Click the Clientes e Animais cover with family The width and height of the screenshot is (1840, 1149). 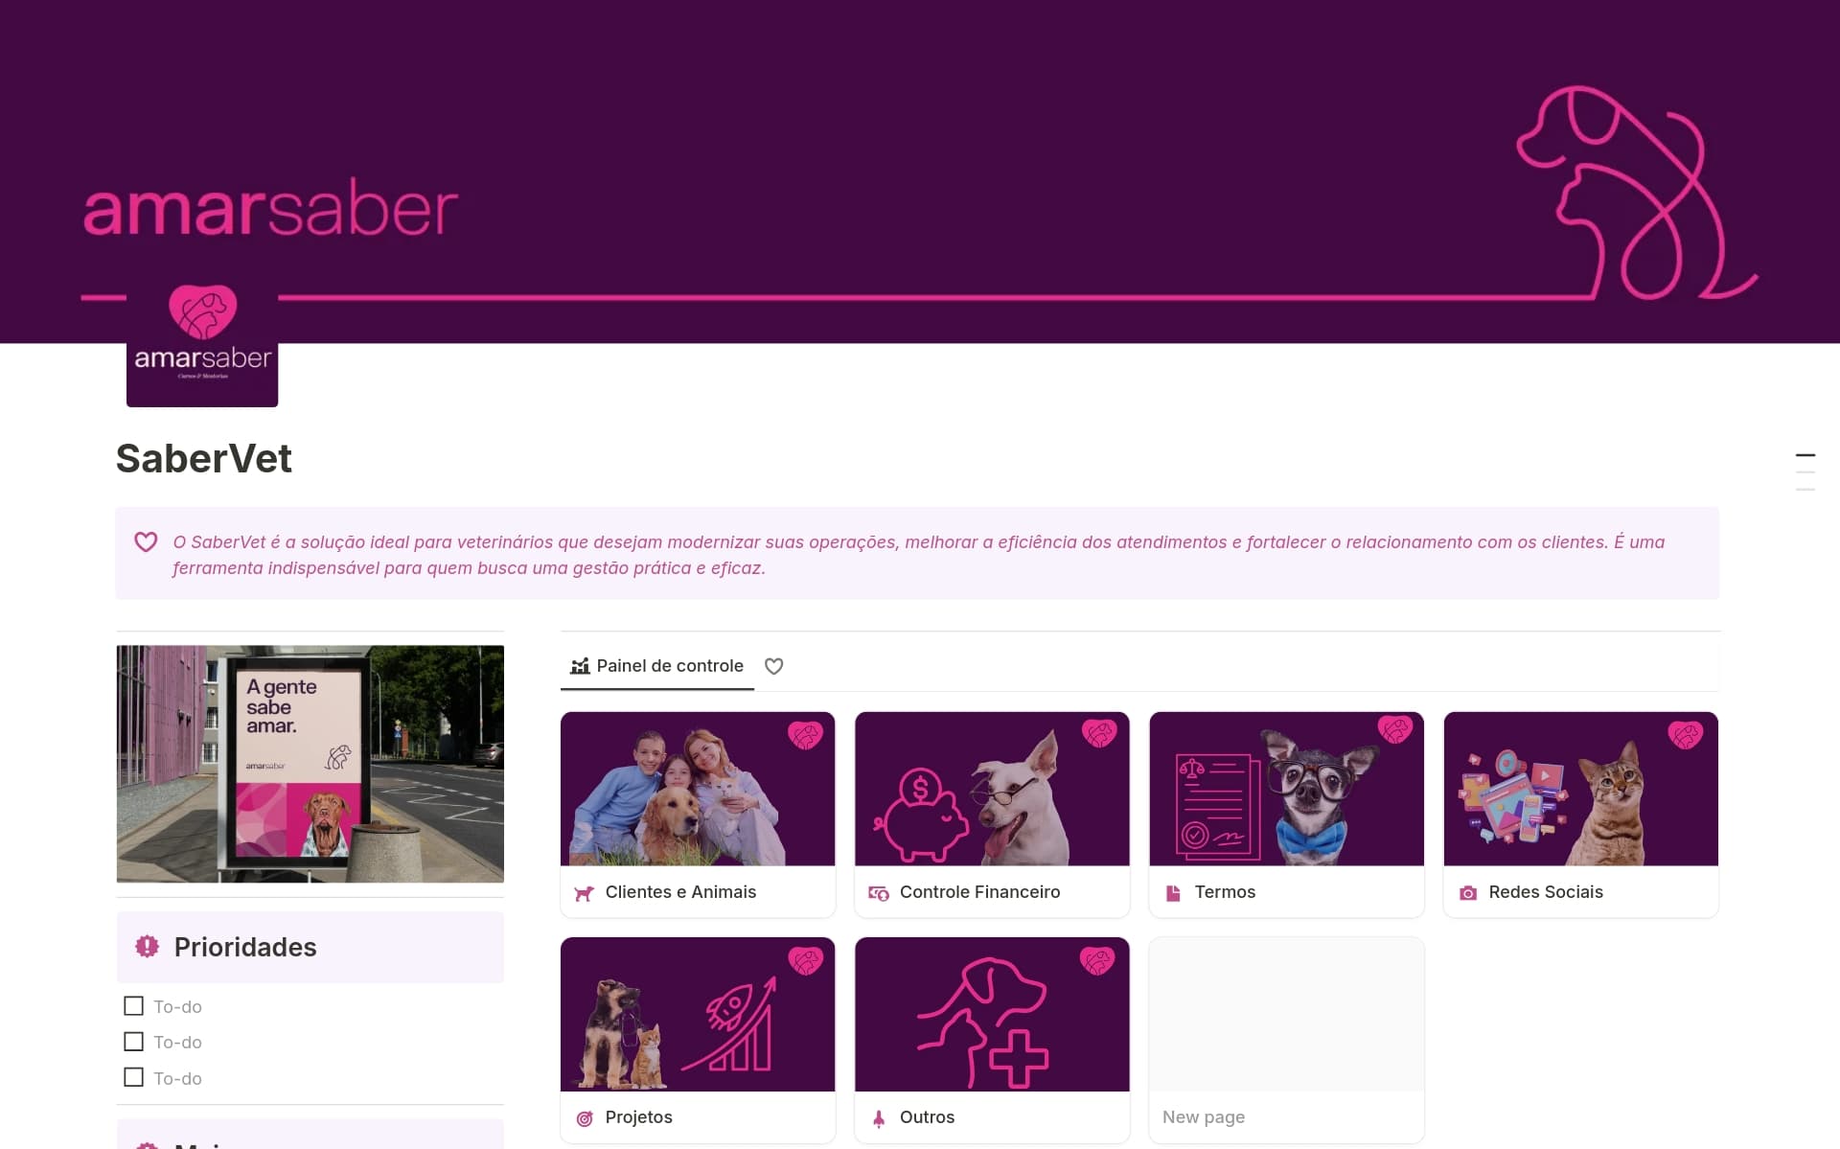[698, 789]
